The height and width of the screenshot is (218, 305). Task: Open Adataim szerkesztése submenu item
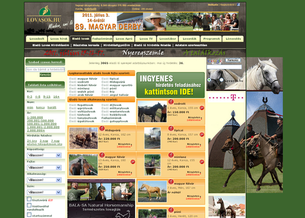click(x=191, y=45)
